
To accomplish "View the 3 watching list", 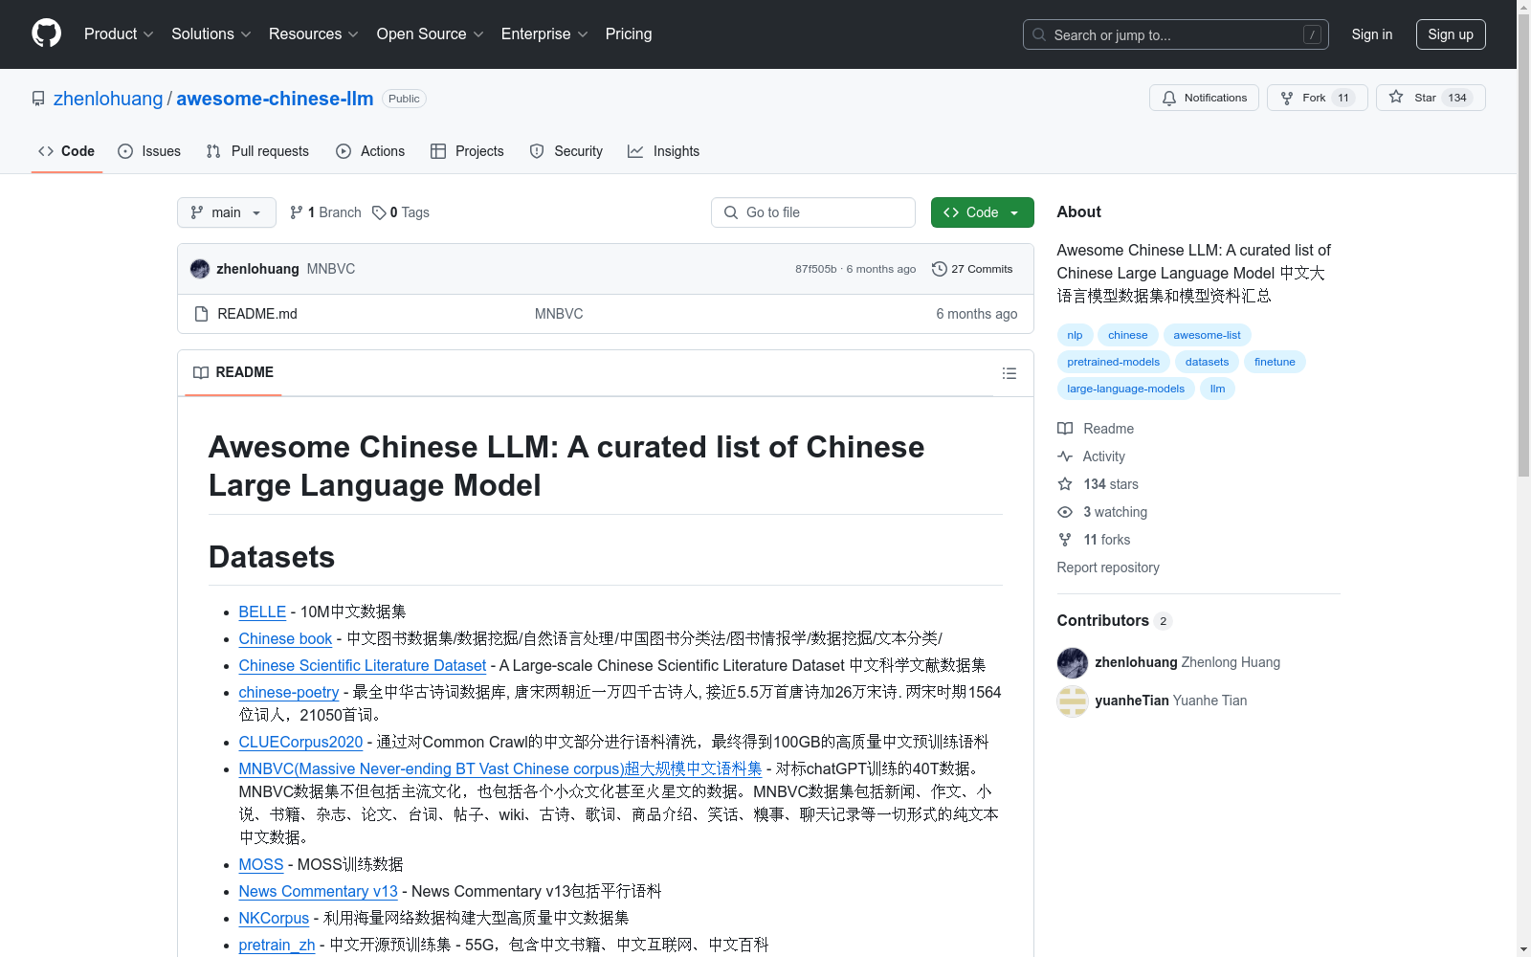I will 1102,512.
